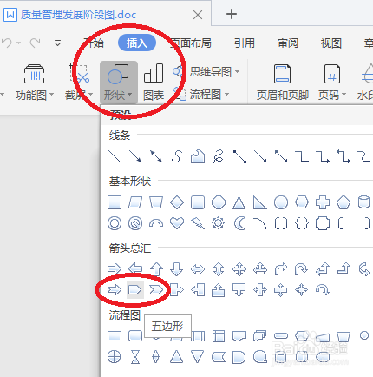
Task: Select the donut ring shape
Action: [115, 223]
